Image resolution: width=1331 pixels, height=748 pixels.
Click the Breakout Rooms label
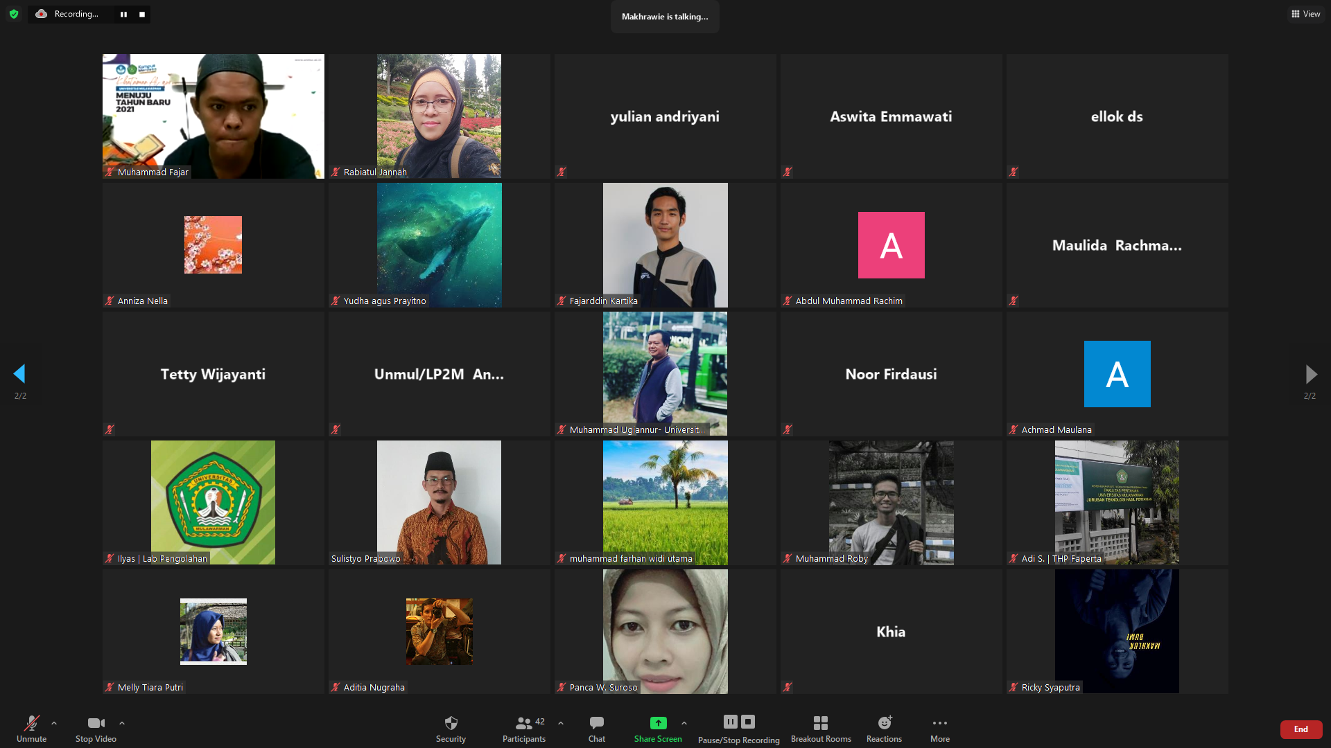821,739
